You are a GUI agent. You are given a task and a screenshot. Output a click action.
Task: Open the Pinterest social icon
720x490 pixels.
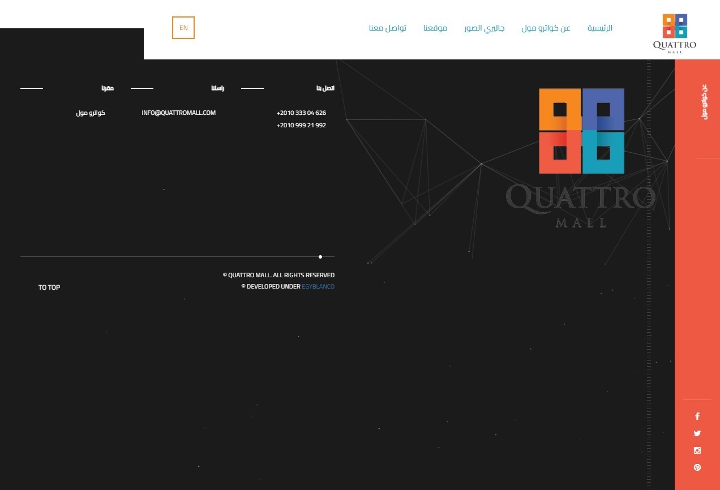[x=697, y=467]
